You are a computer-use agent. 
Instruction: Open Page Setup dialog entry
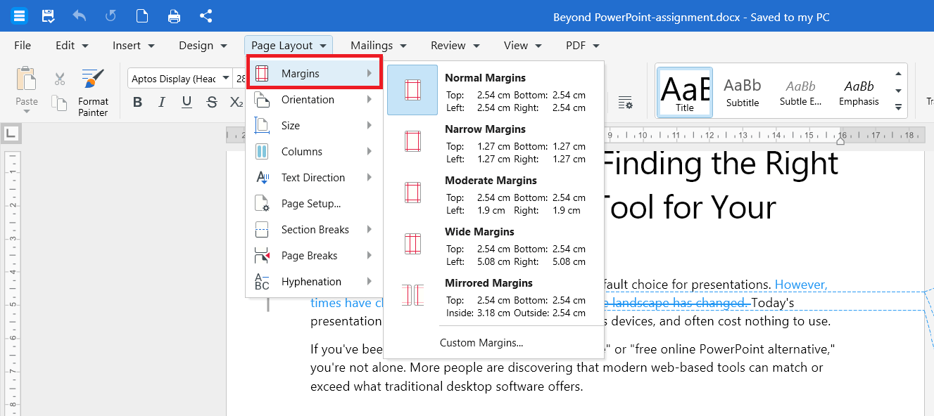[314, 204]
